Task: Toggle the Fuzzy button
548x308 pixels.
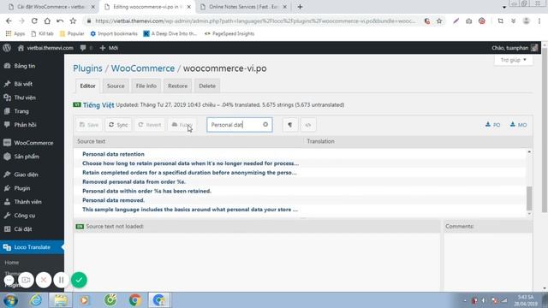Action: [182, 125]
